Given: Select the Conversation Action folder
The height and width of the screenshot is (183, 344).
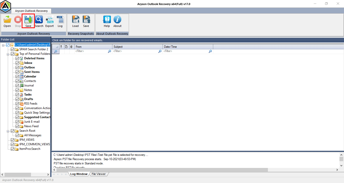Looking at the screenshot, I should click(x=37, y=108).
